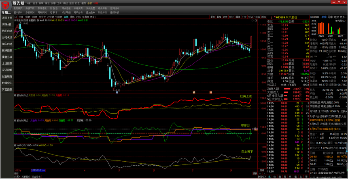Image resolution: width=348 pixels, height=179 pixels.
Task: Click 基本资料 in the toolbar
Action: (x=18, y=12)
